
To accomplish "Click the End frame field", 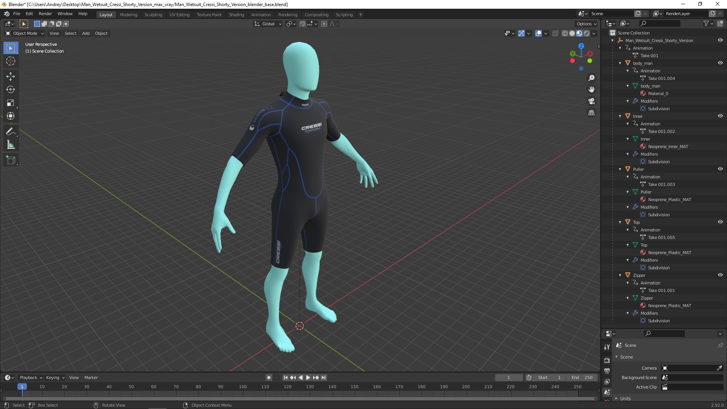I will 582,378.
